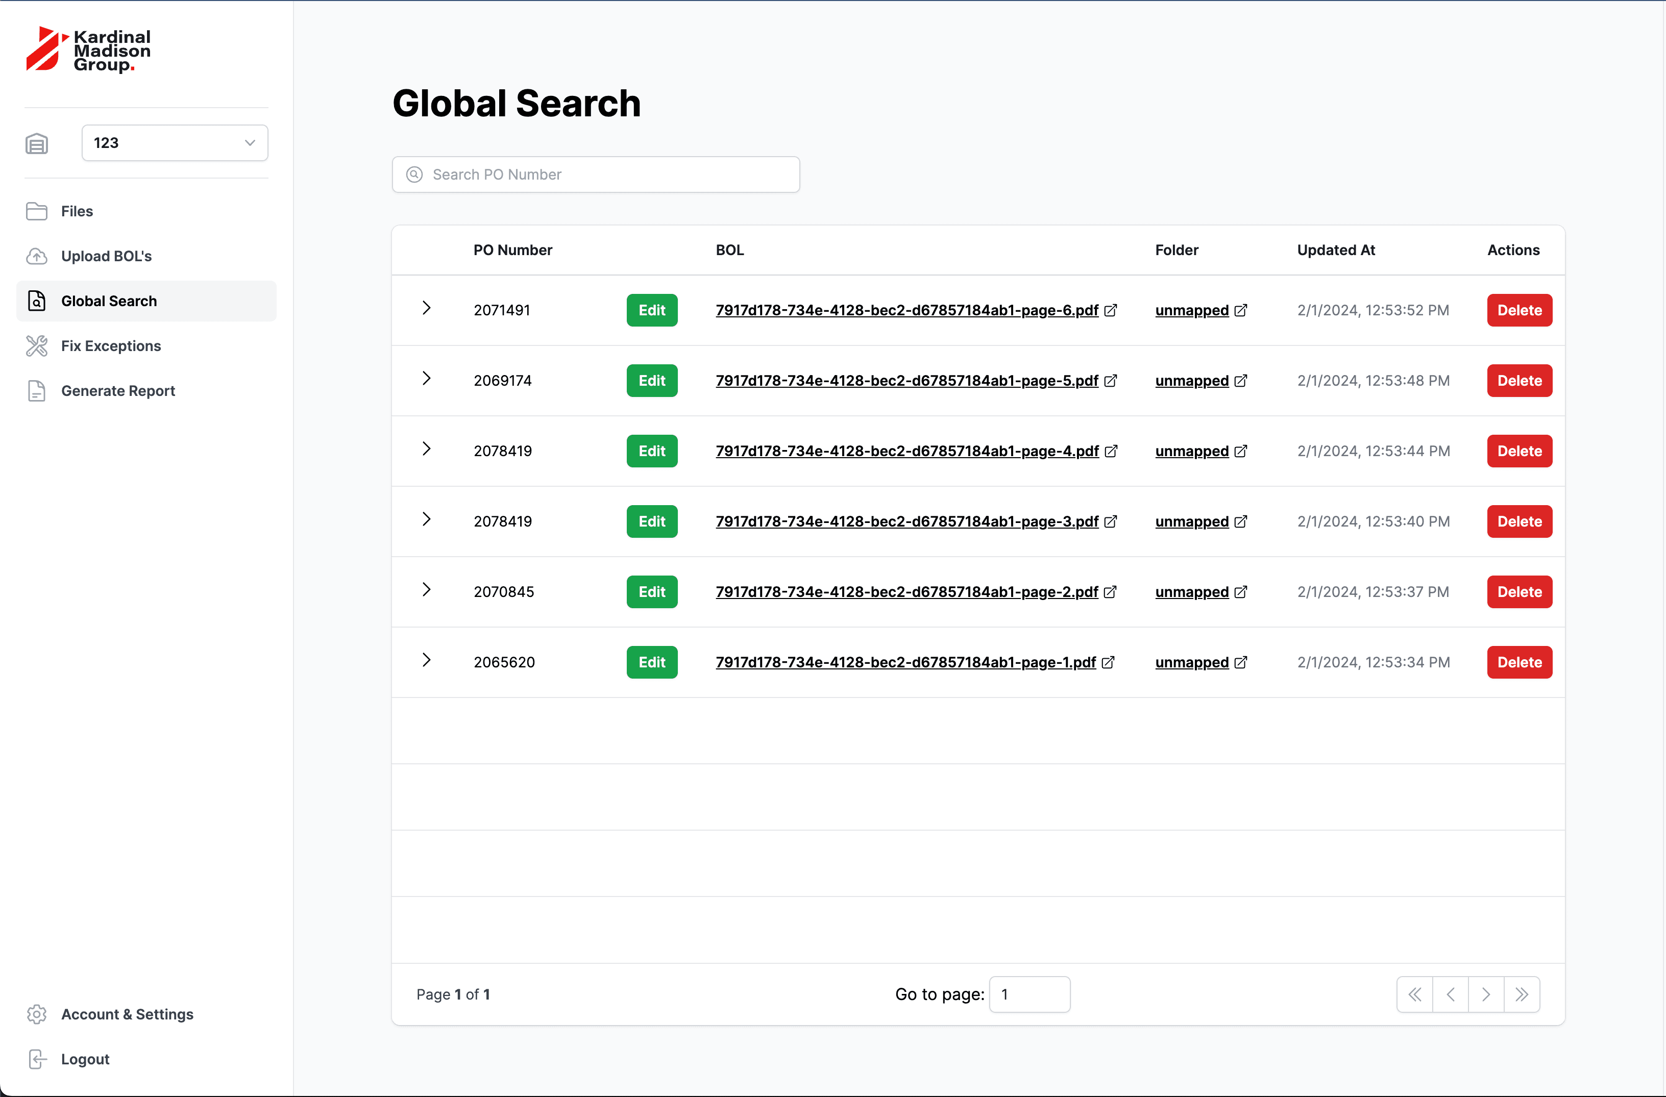Screen dimensions: 1666x1097
Task: Navigate to the Files section
Action: pos(76,211)
